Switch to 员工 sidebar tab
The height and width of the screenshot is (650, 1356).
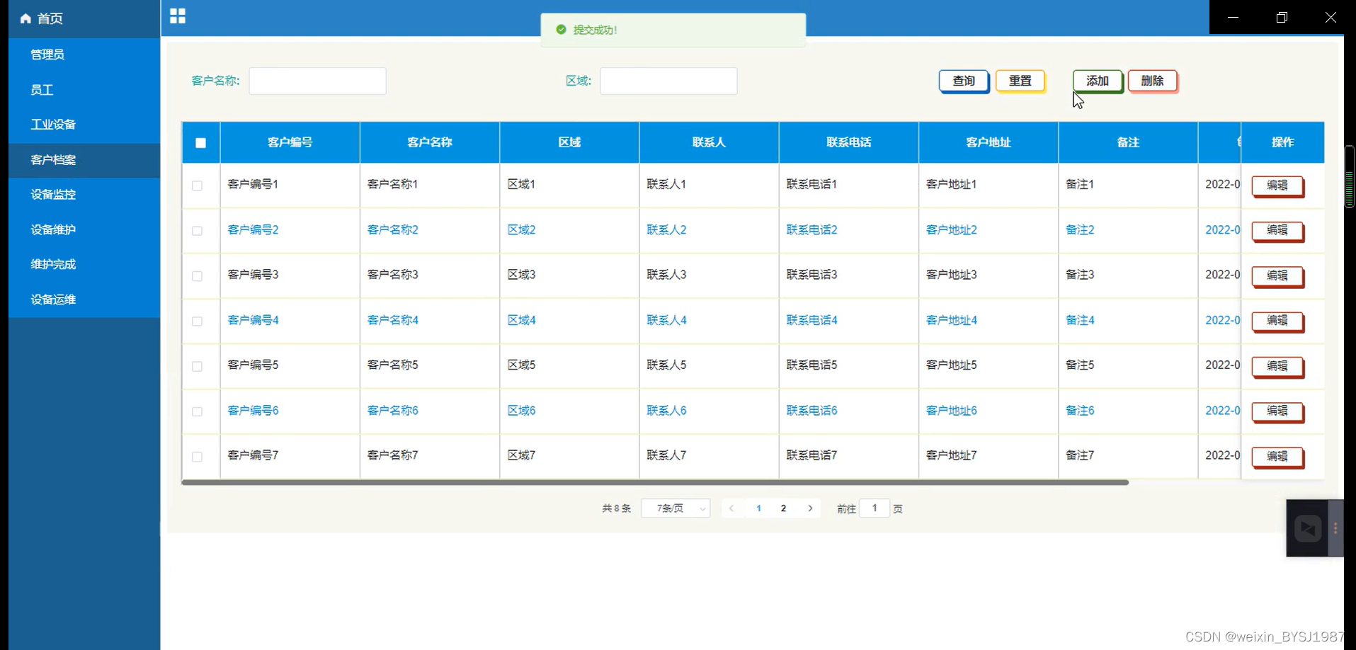41,90
